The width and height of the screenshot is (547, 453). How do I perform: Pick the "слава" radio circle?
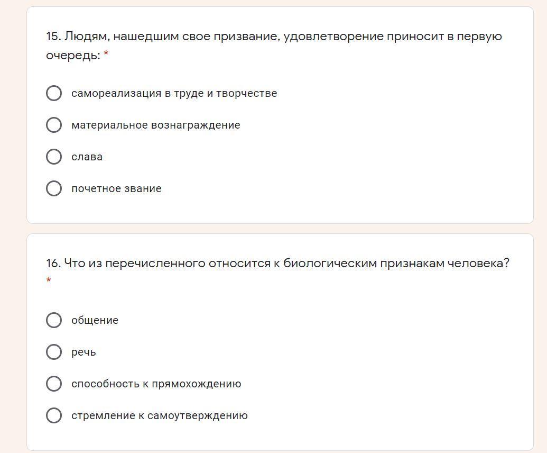pos(54,157)
